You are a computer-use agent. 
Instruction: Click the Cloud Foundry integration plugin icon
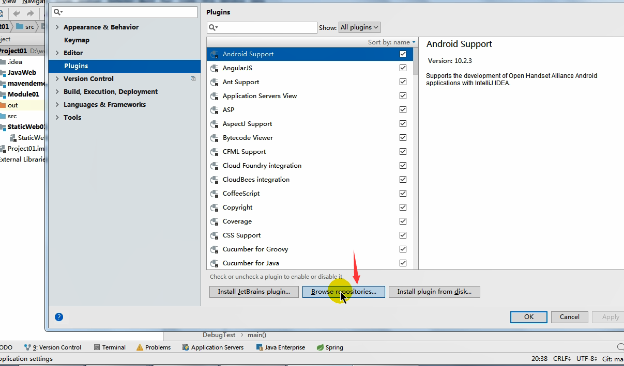[215, 166]
